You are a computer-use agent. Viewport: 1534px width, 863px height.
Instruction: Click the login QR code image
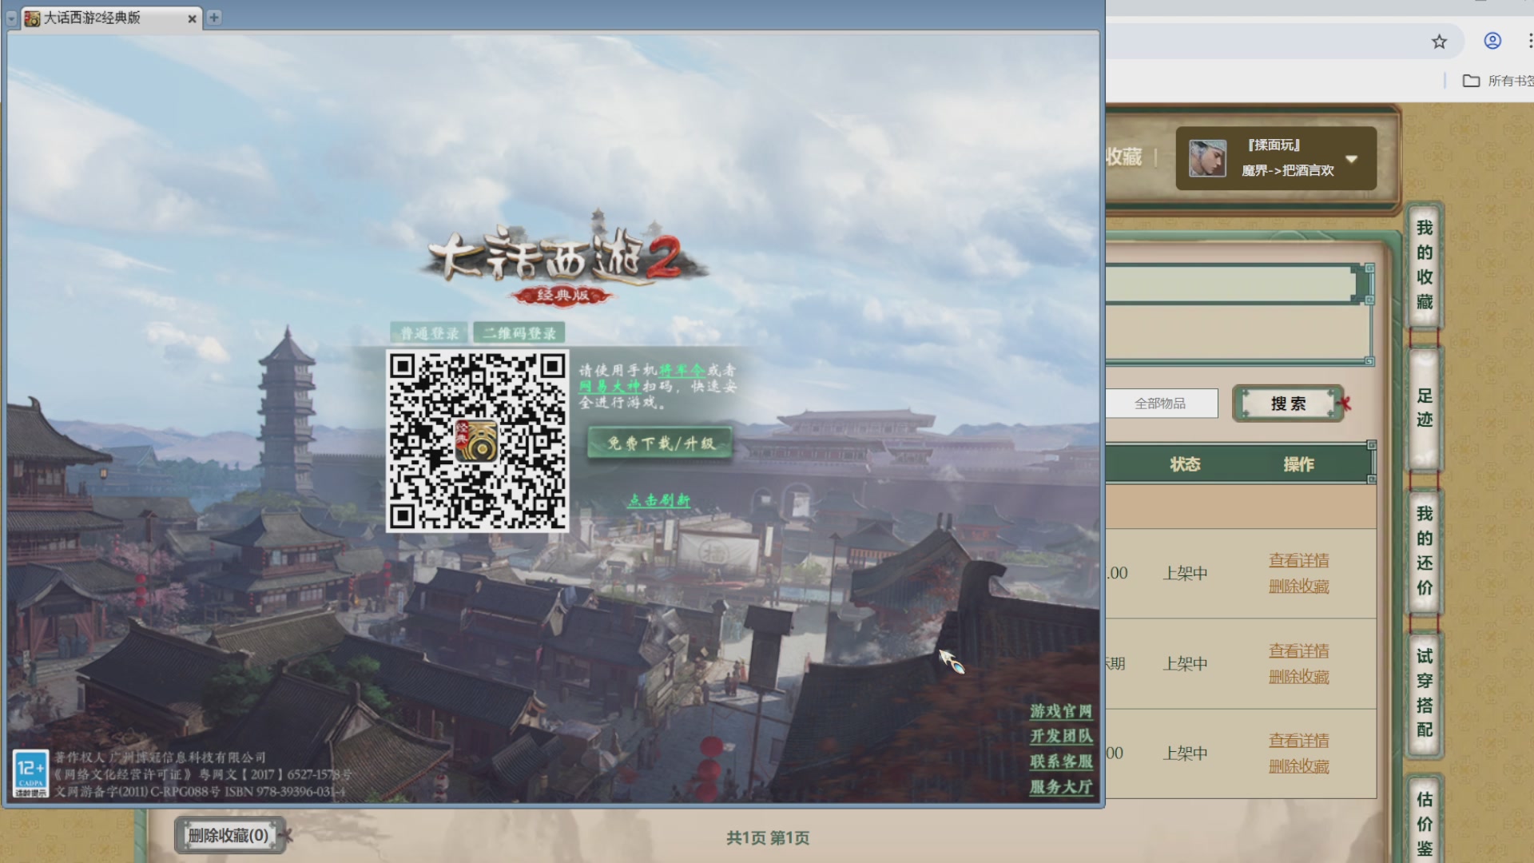[478, 441]
